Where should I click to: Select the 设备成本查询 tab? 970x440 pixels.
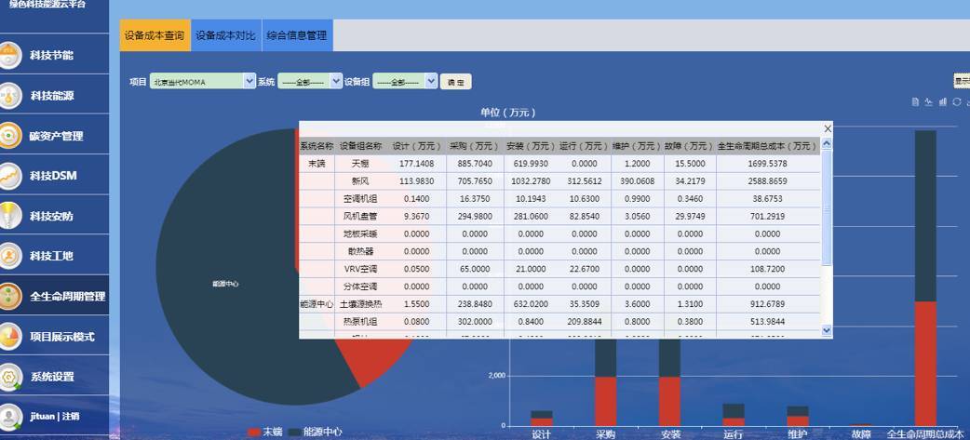coord(155,35)
